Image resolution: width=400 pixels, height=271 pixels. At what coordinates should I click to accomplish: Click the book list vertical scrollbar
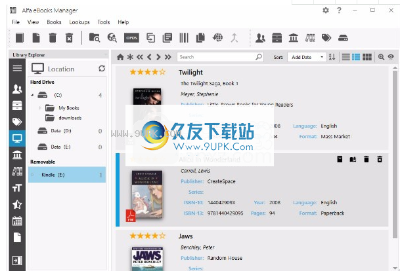coord(395,154)
